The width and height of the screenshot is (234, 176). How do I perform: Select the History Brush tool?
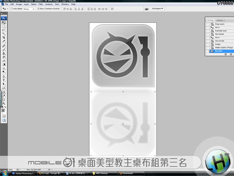click(4, 57)
